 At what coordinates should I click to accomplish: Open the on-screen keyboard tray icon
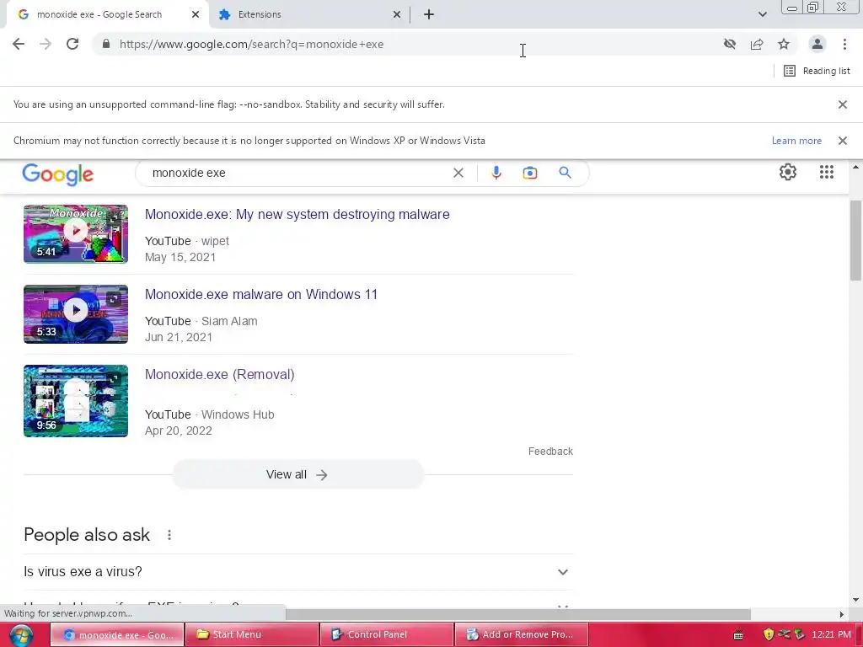point(738,635)
